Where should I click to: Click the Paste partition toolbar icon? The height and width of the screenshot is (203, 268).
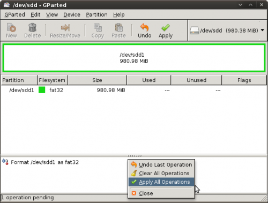click(x=118, y=27)
